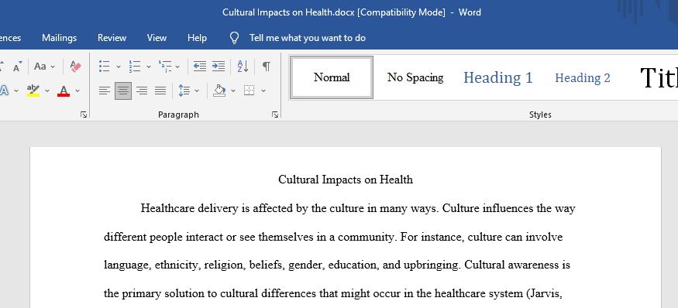This screenshot has height=308, width=678.
Task: Click Shrink Font size icon
Action: pos(17,67)
